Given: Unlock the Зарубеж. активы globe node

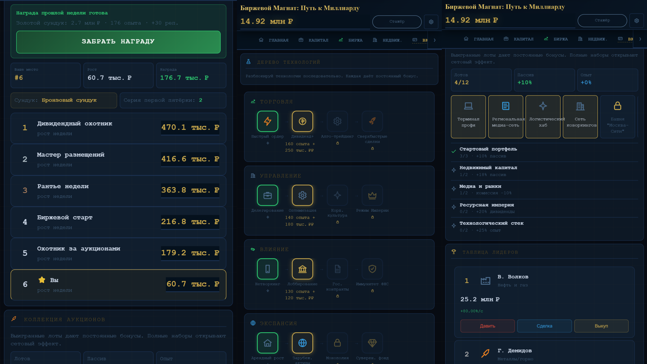Looking at the screenshot, I should [x=302, y=343].
